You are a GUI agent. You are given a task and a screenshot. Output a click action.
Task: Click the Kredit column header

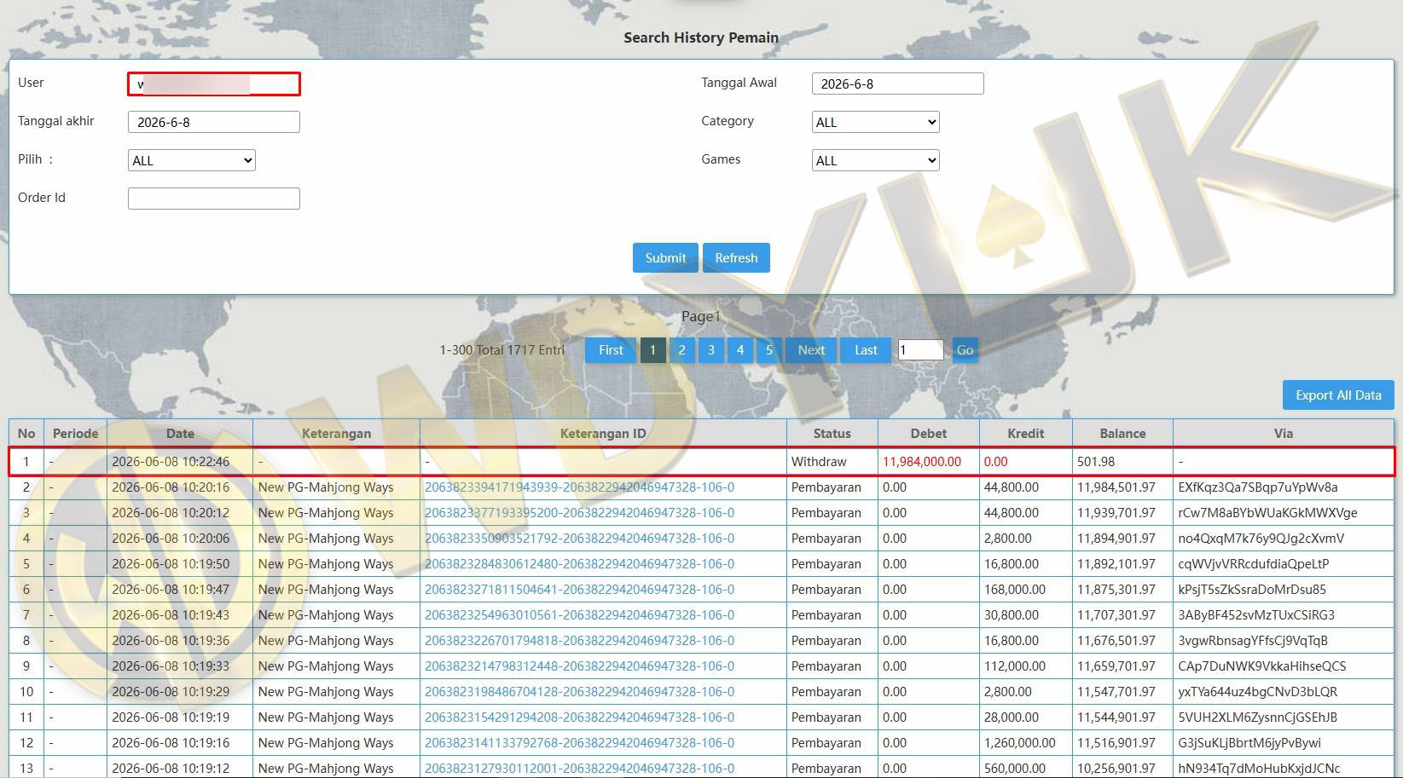(1026, 433)
